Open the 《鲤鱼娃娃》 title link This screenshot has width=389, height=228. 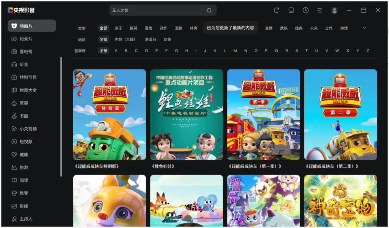(163, 166)
